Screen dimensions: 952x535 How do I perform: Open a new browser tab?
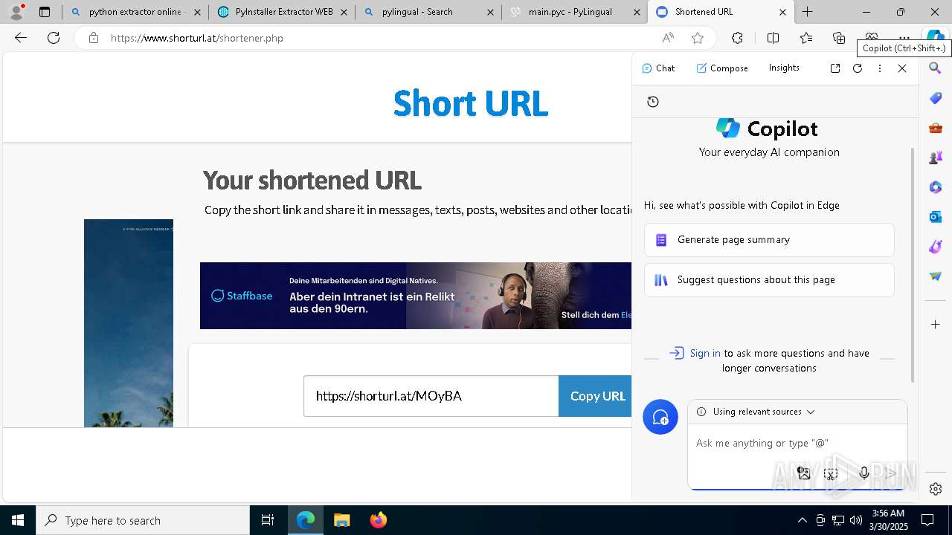click(808, 12)
